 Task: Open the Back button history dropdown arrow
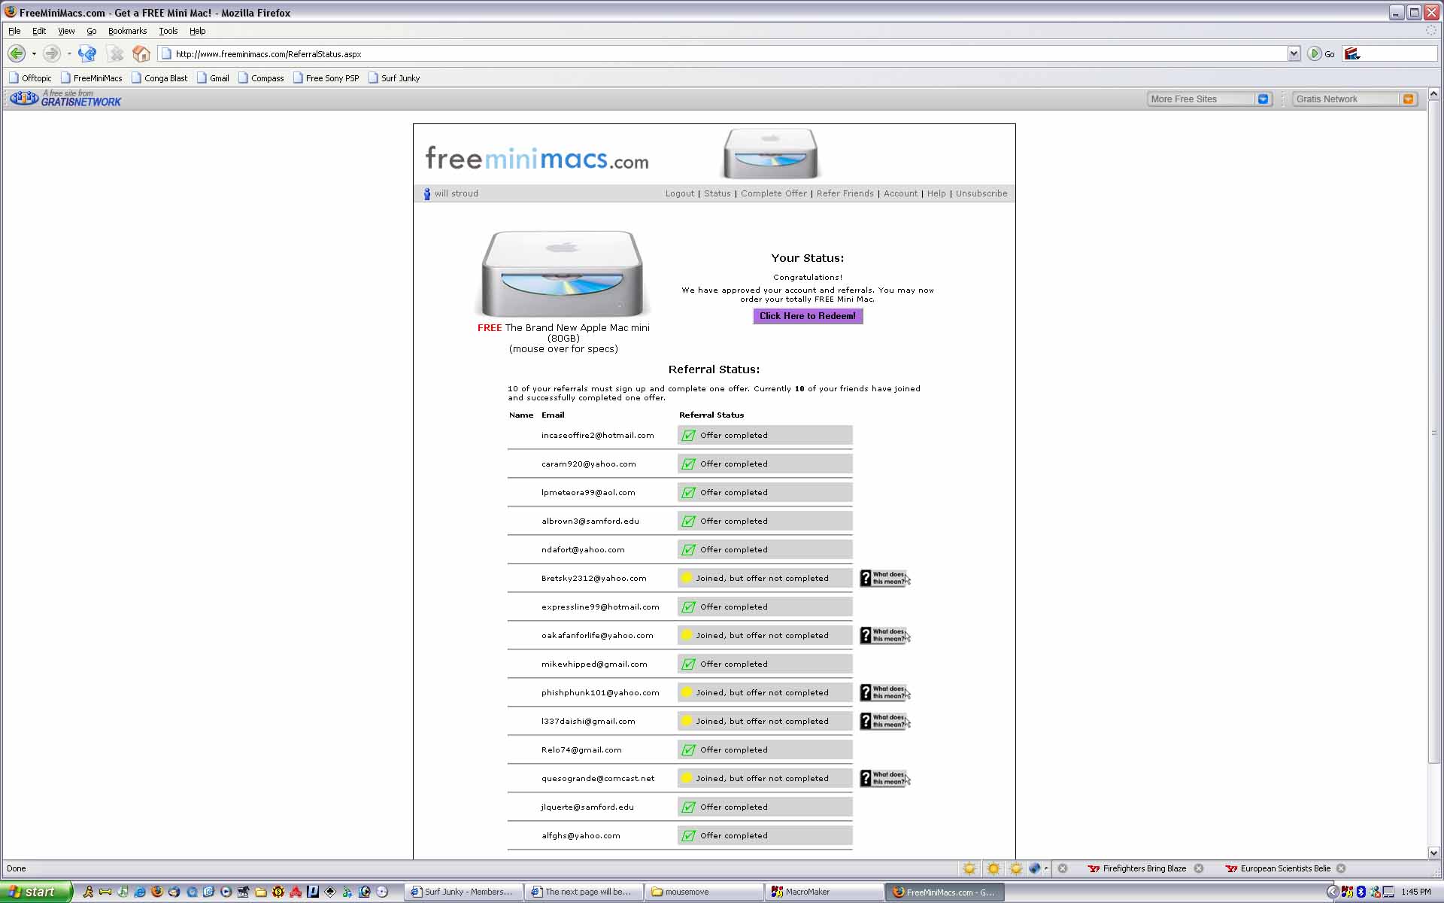click(34, 53)
